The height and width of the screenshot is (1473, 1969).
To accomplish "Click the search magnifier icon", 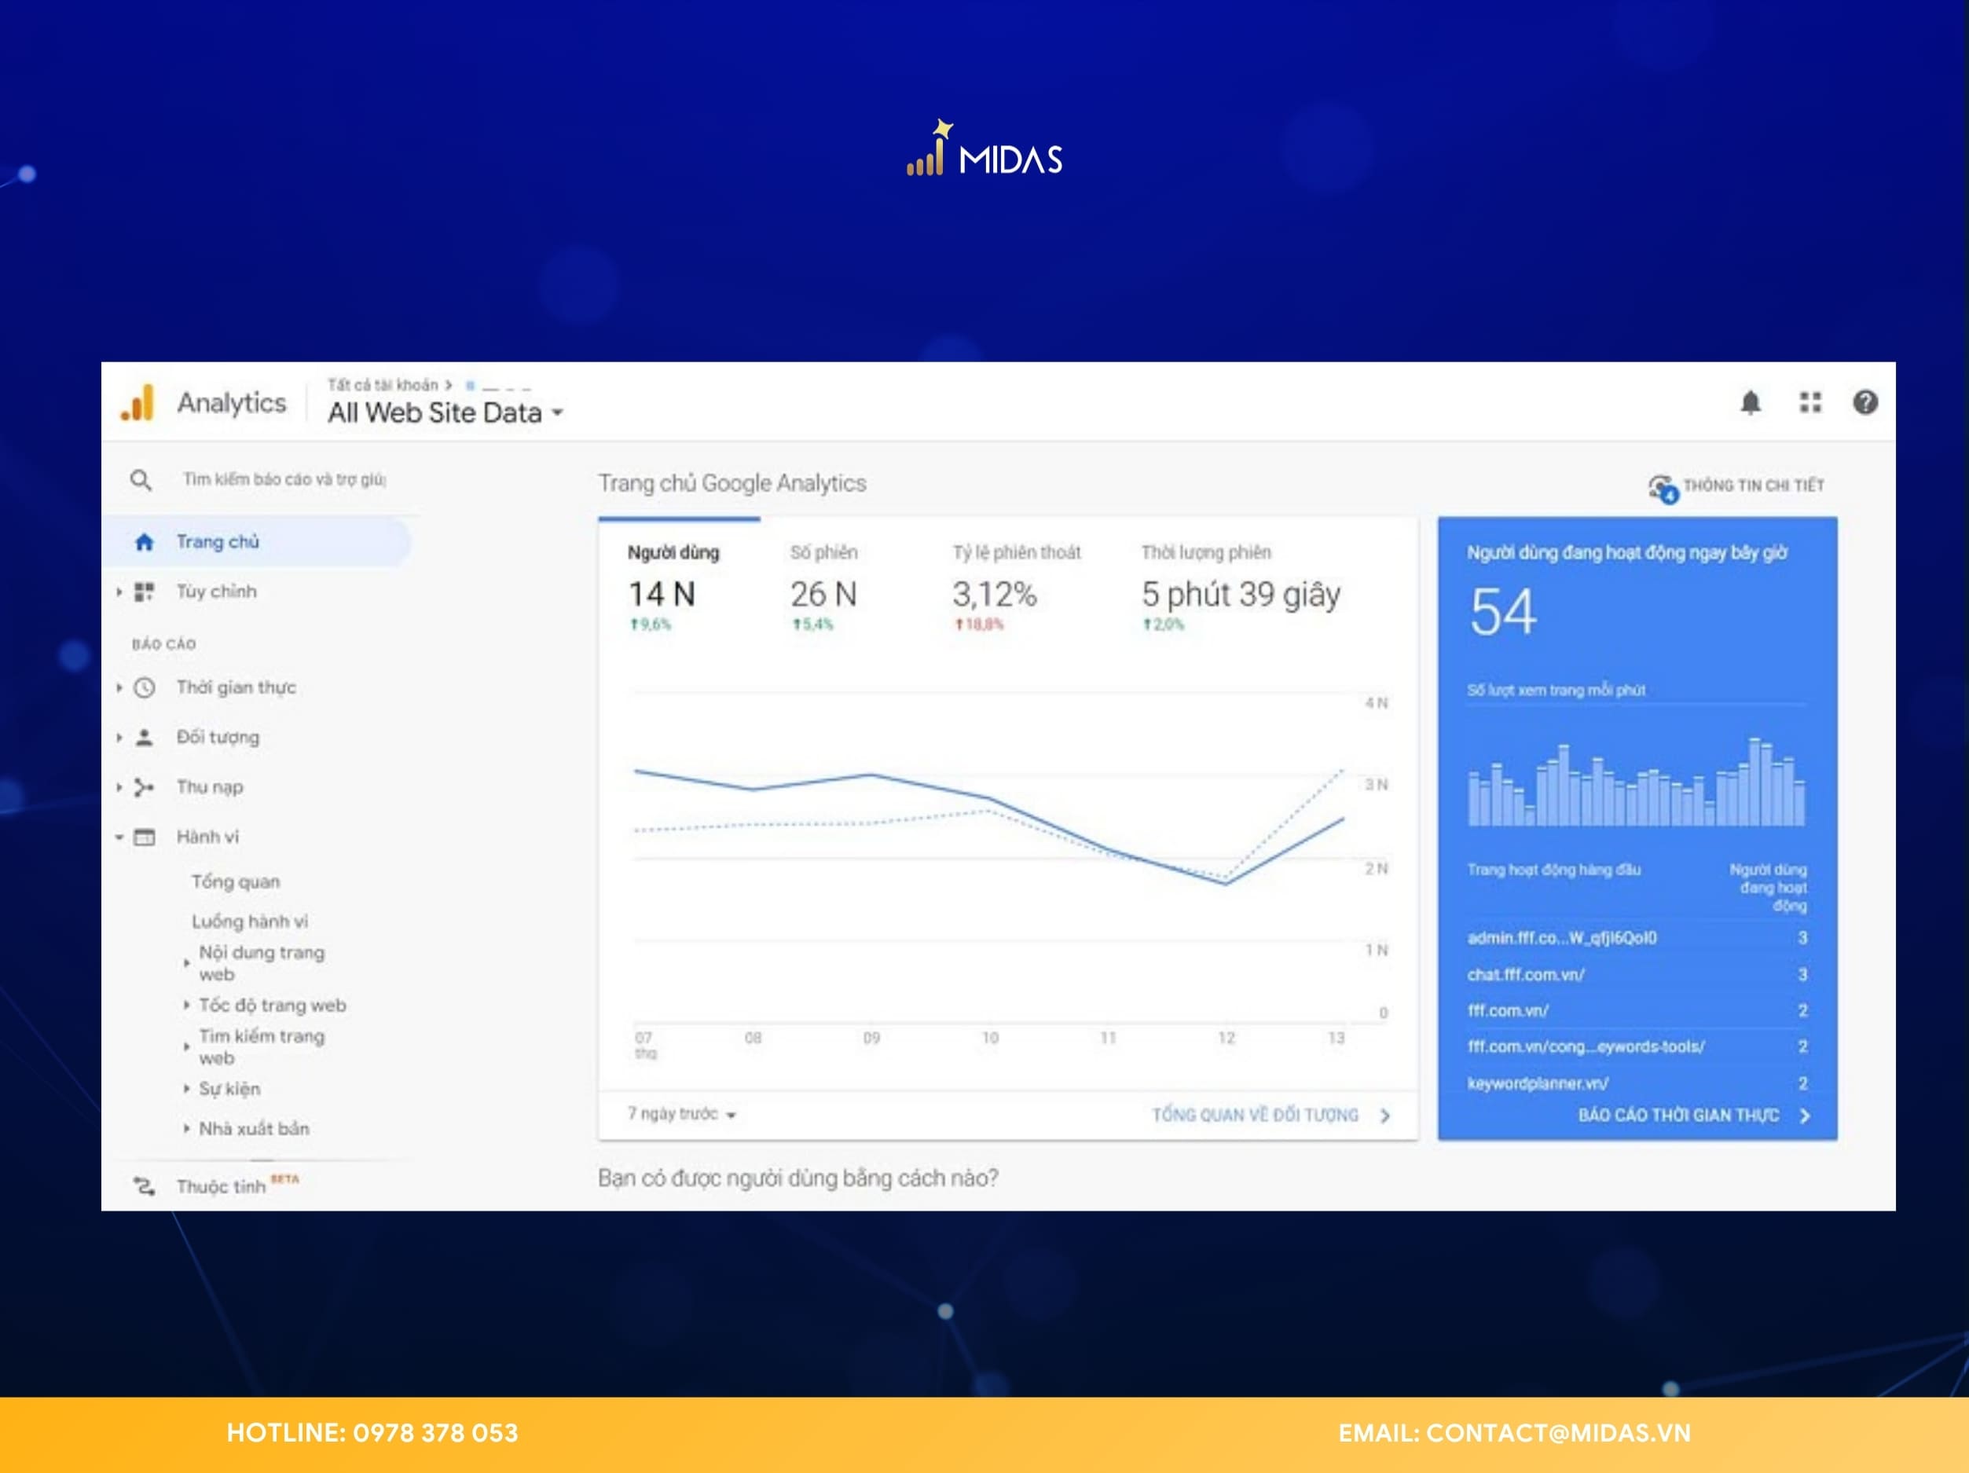I will click(141, 481).
